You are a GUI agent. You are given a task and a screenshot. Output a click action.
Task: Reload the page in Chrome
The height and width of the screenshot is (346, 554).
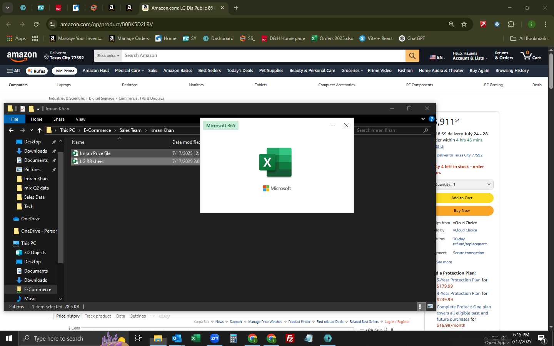pos(36,24)
